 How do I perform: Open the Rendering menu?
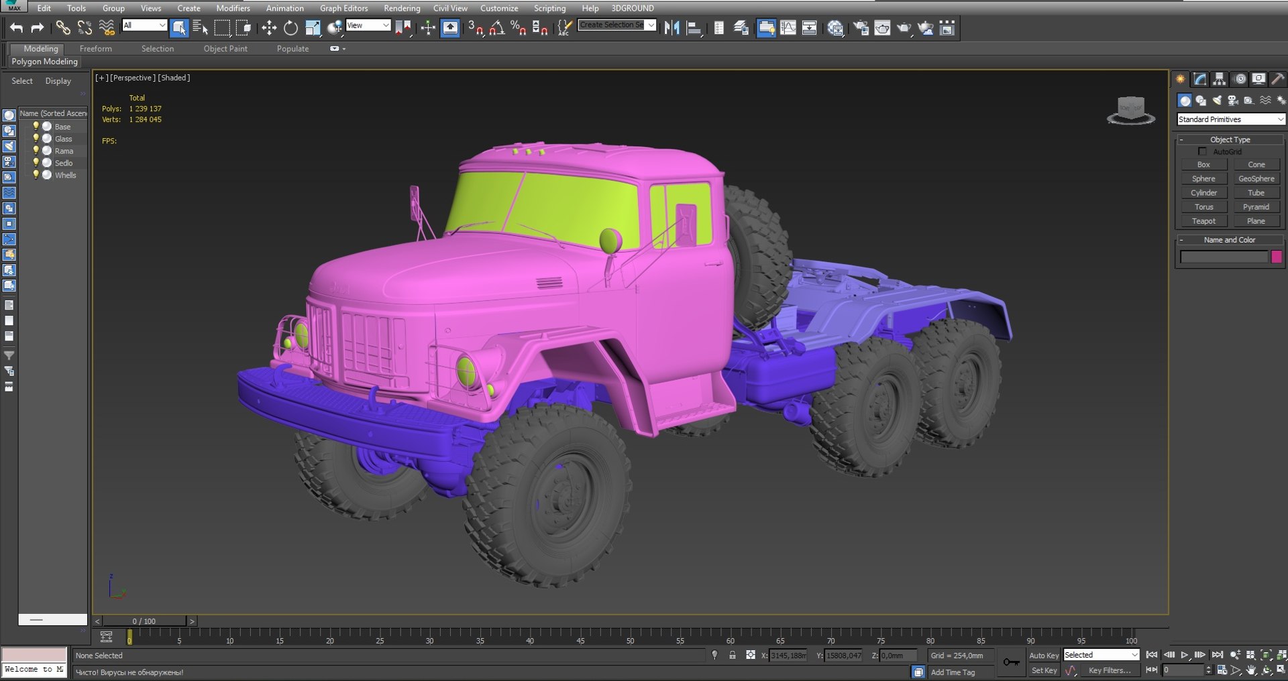point(402,8)
